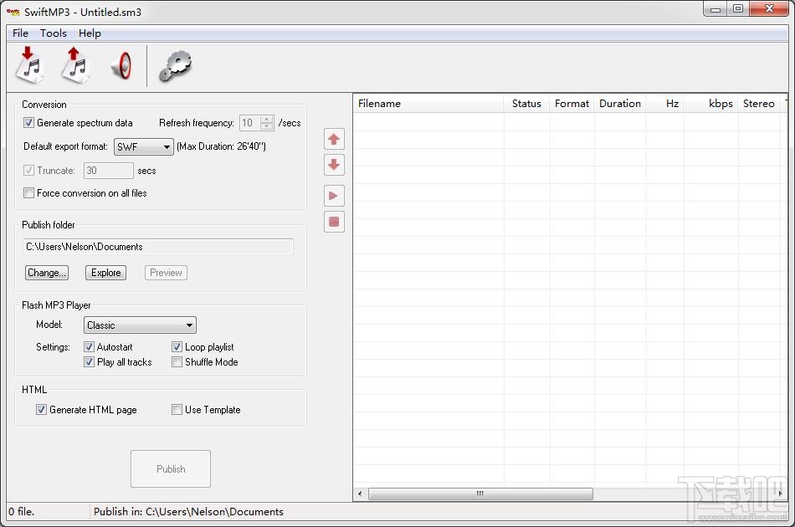The image size is (795, 527).
Task: Click the kbps column header
Action: point(711,104)
